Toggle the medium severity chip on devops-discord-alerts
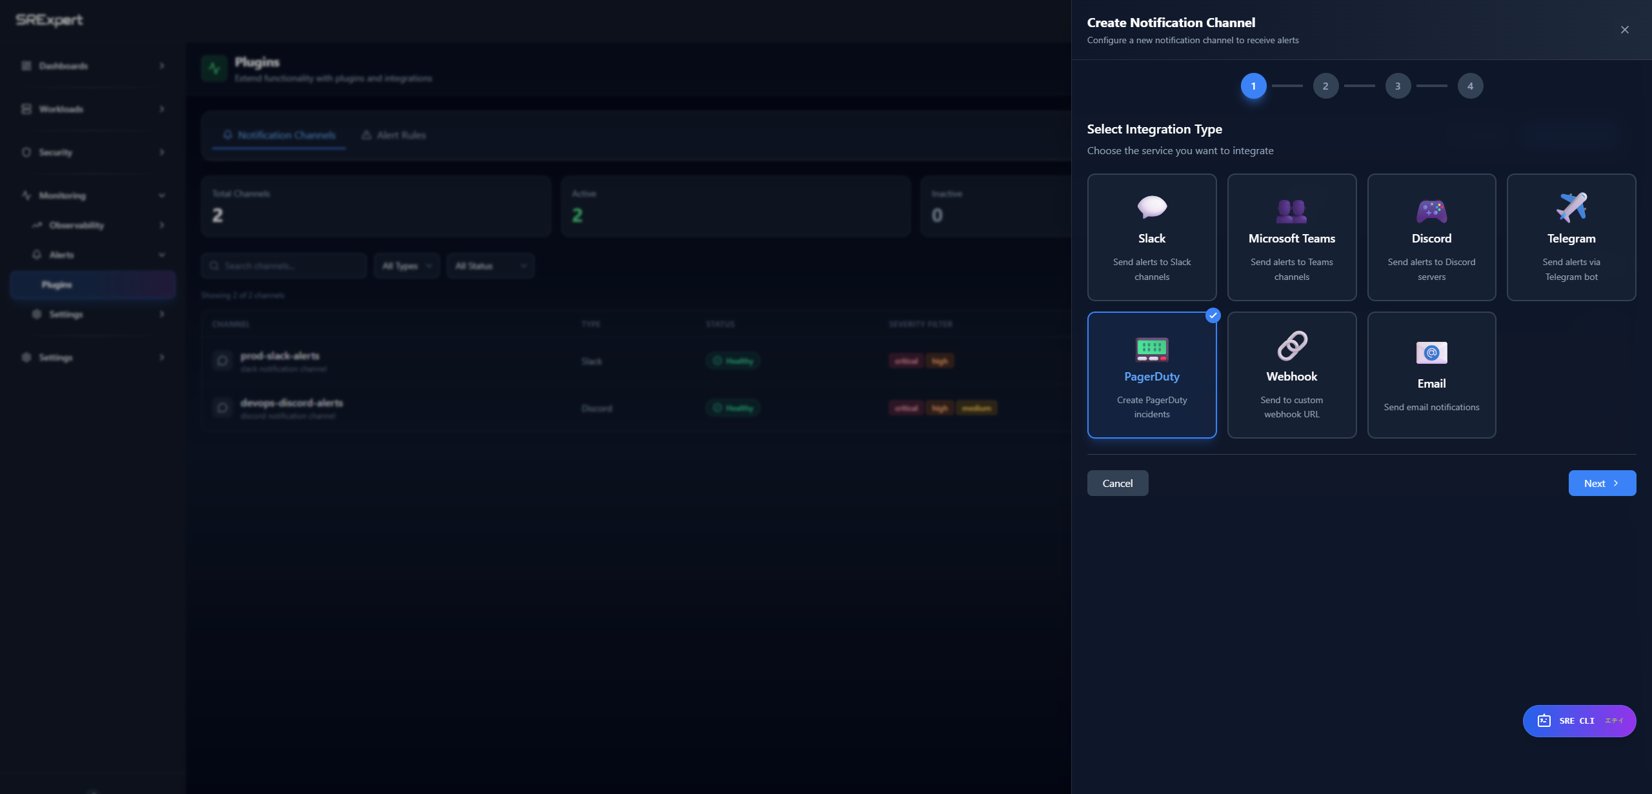 [x=977, y=408]
